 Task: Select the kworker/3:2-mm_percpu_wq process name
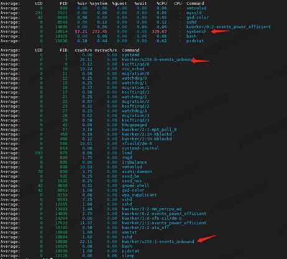point(152,209)
